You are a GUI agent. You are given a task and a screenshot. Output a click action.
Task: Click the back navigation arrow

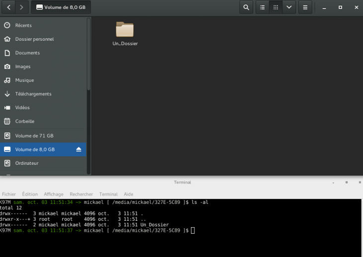tap(9, 7)
